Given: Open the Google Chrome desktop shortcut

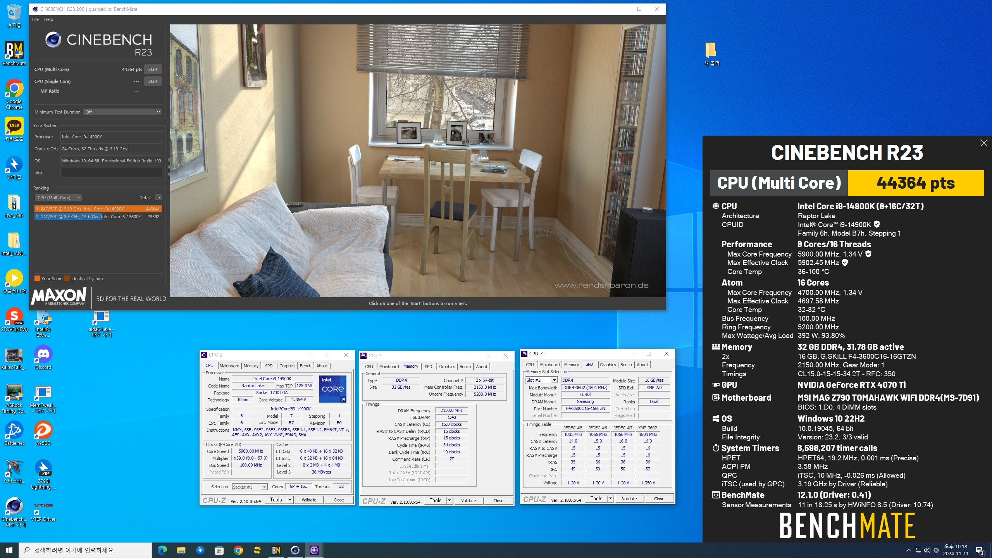Looking at the screenshot, I should pyautogui.click(x=14, y=94).
